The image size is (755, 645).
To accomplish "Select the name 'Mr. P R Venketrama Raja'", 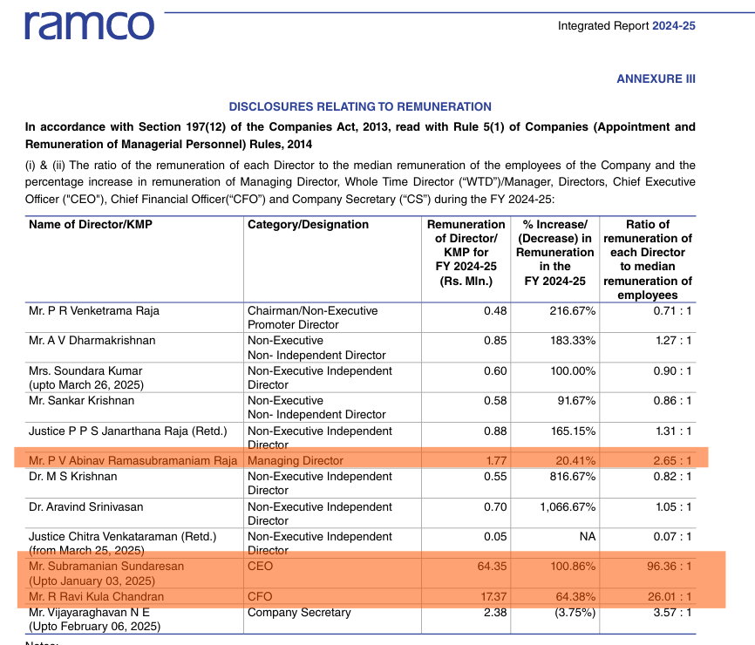I will pyautogui.click(x=94, y=311).
